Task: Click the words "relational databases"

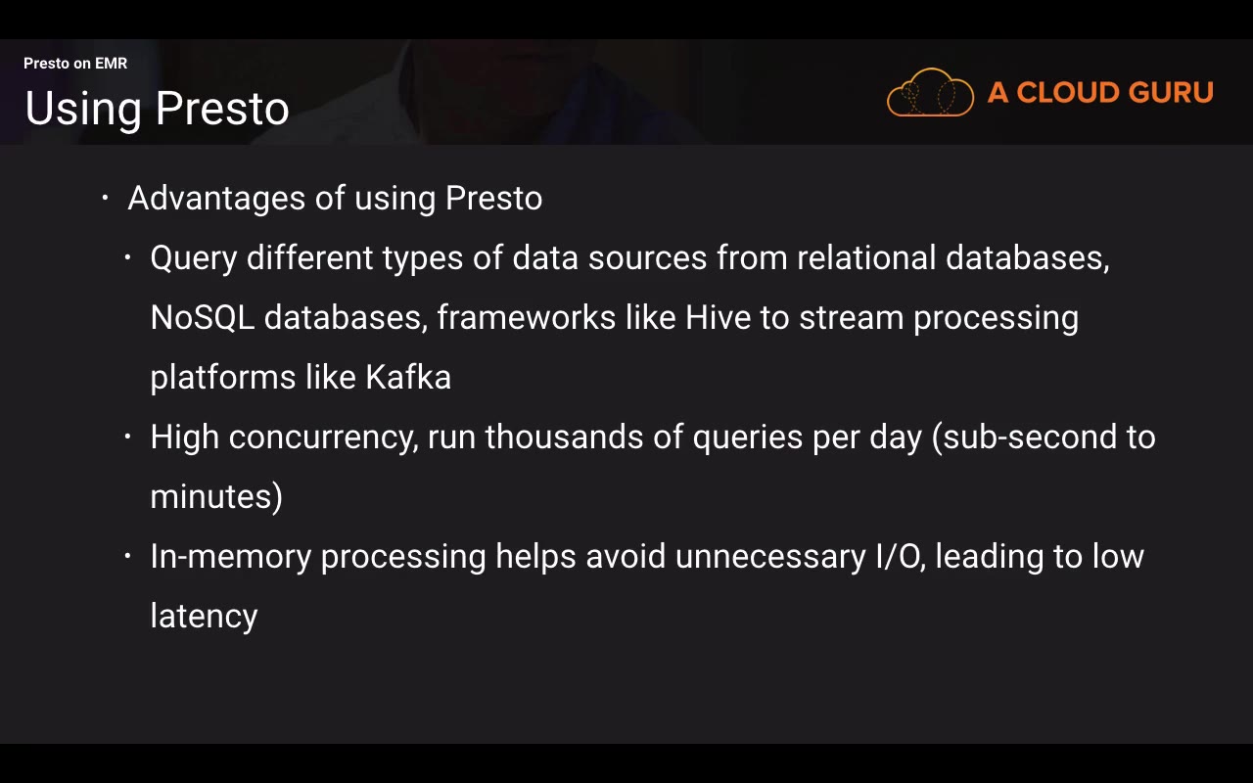Action: coord(952,258)
